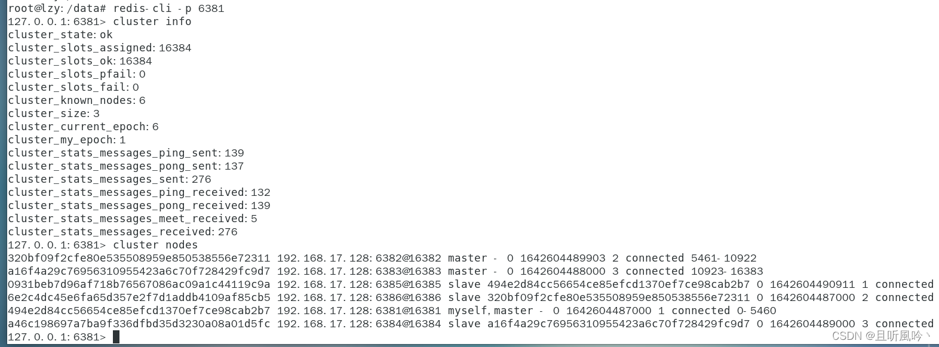The width and height of the screenshot is (939, 347).
Task: Click the CSDN watermark text
Action: click(881, 336)
